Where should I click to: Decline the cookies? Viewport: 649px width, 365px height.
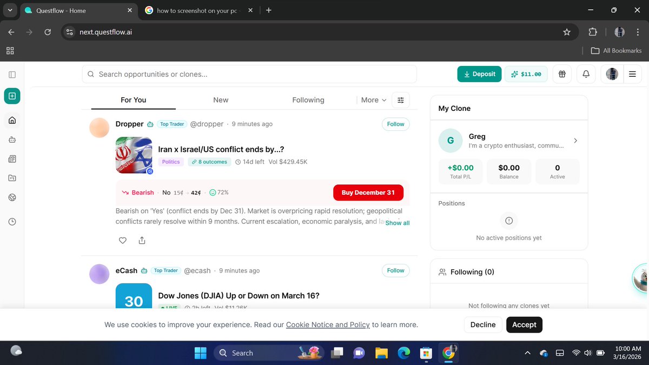click(483, 324)
